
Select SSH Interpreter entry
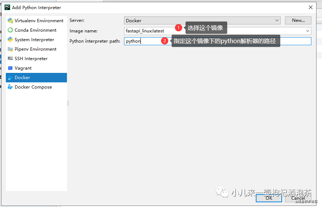36,59
